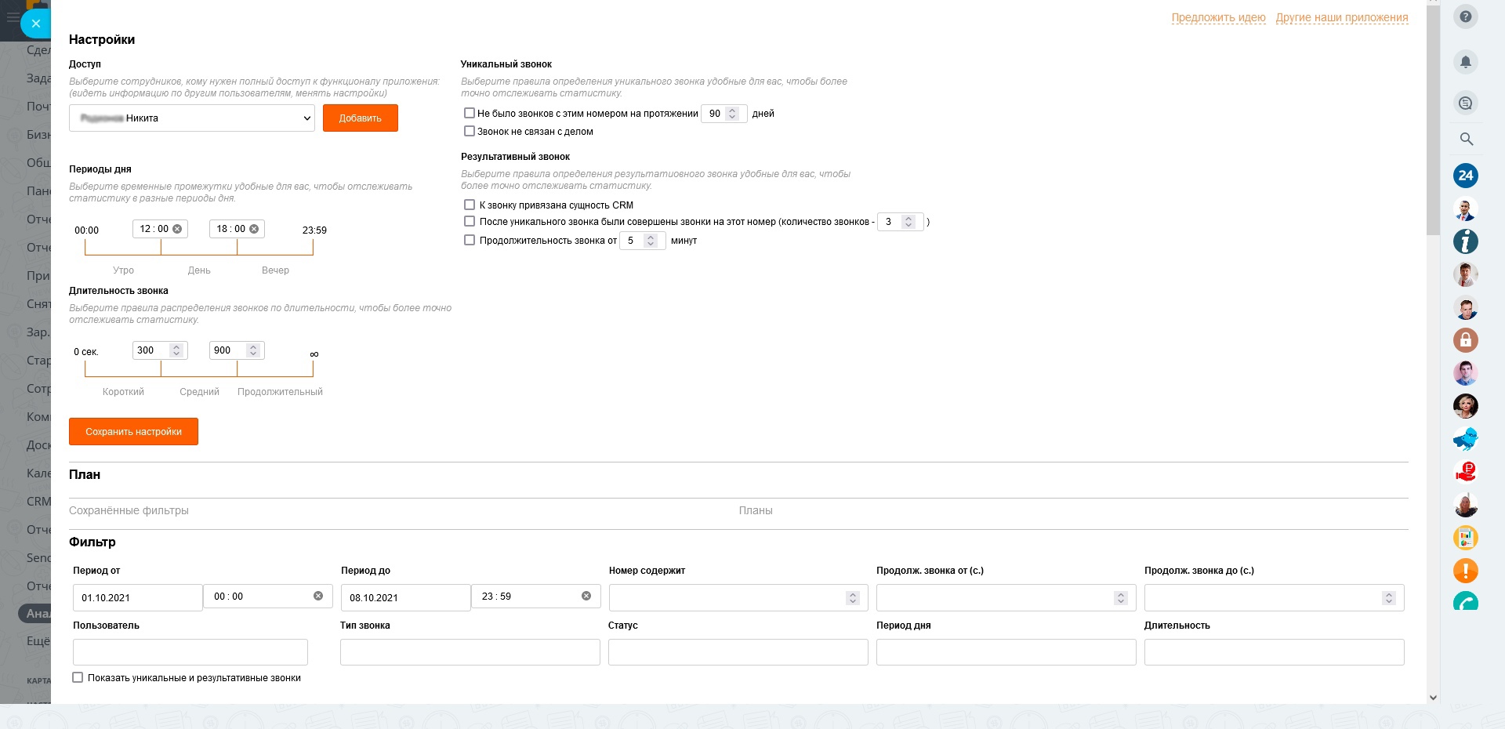Check "К звонку привязана сущность CRM"
The height and width of the screenshot is (729, 1505).
(470, 205)
